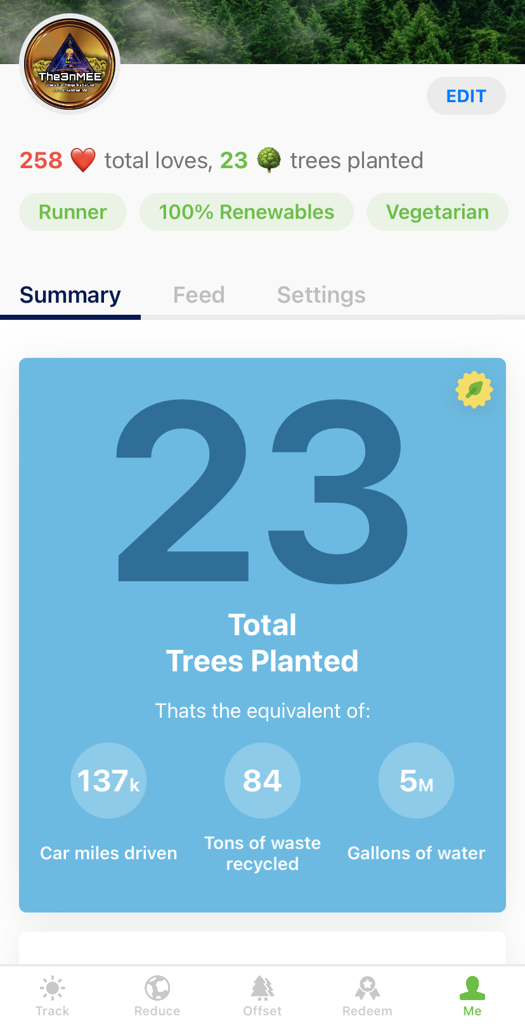Select the Summary tab
The image size is (525, 1028).
70,295
